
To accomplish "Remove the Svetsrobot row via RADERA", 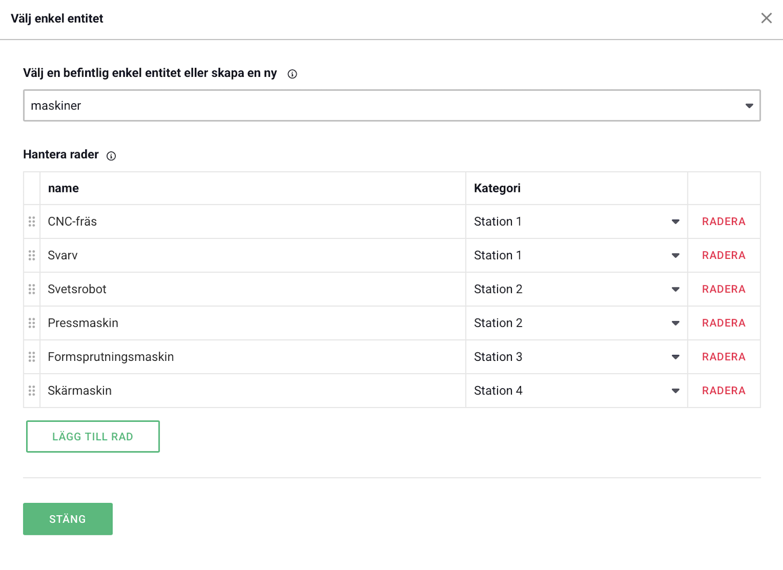I will point(724,289).
